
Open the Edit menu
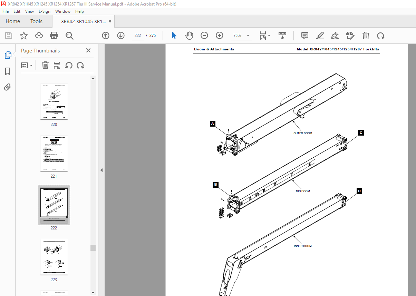point(17,11)
